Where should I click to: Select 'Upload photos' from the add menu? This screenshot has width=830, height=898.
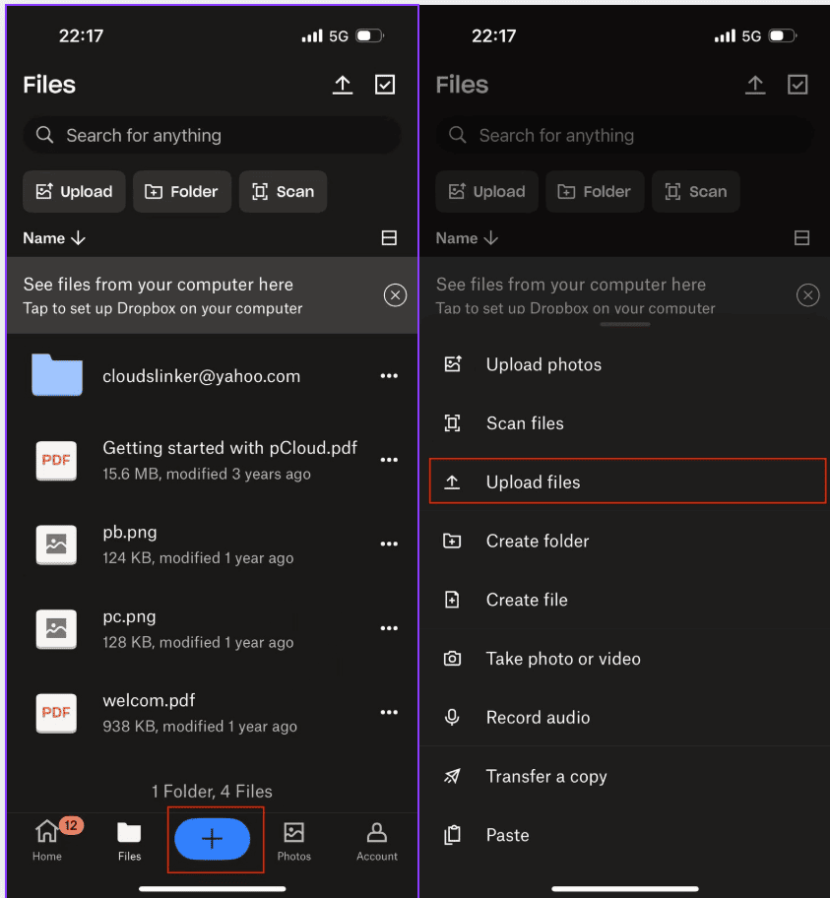pyautogui.click(x=625, y=364)
